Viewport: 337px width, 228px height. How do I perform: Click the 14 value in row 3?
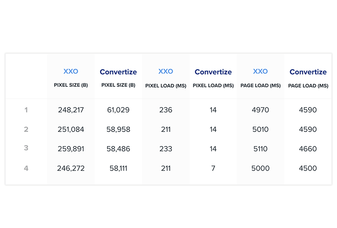click(213, 149)
